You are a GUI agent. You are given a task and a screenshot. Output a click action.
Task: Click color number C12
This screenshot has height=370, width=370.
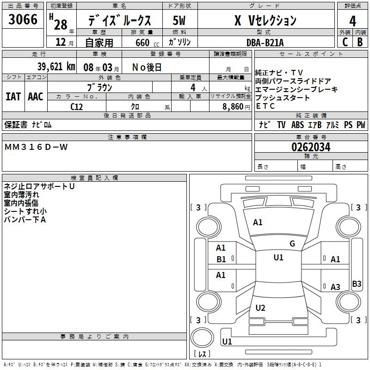[76, 106]
